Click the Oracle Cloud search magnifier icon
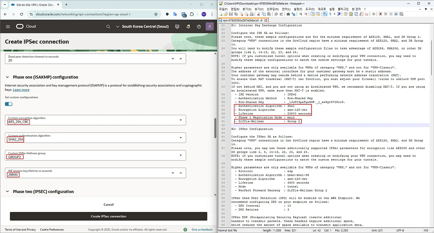The width and height of the screenshot is (434, 233). [x=108, y=26]
